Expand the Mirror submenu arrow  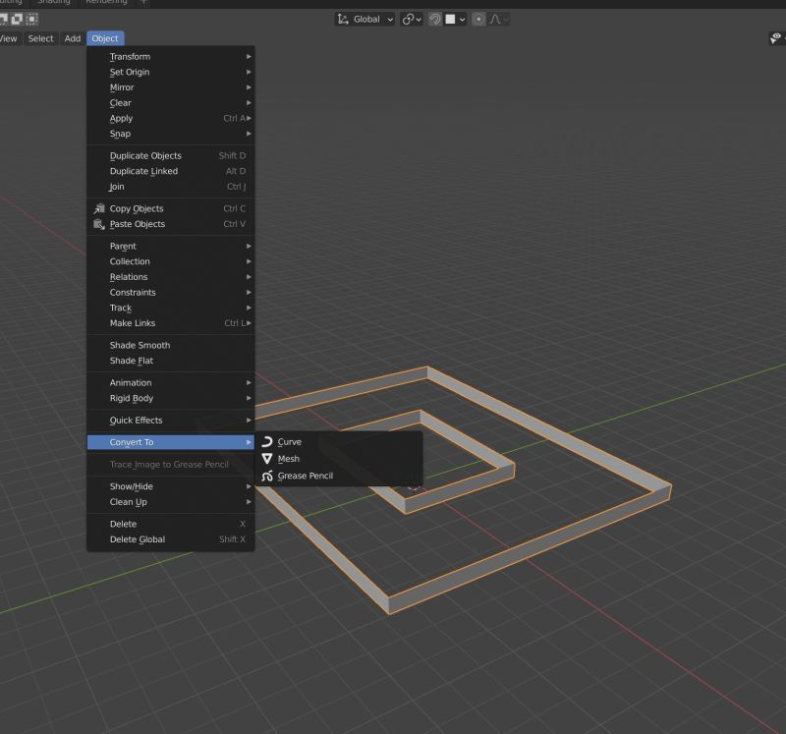tap(249, 87)
